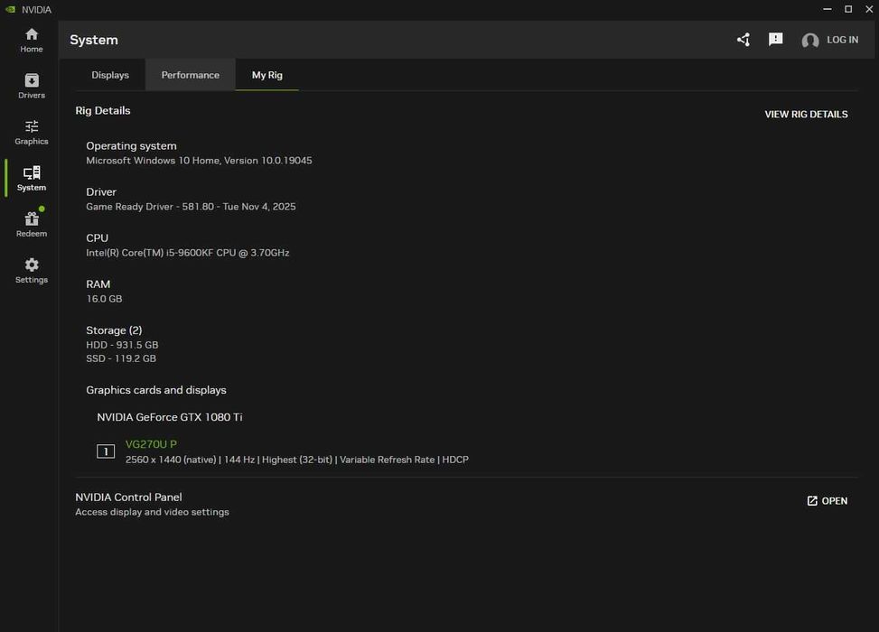This screenshot has width=879, height=632.
Task: Go to Home in the sidebar
Action: coord(32,40)
